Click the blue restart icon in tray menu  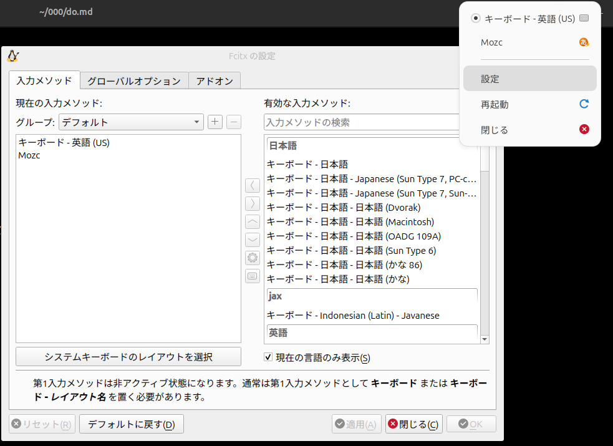[584, 104]
